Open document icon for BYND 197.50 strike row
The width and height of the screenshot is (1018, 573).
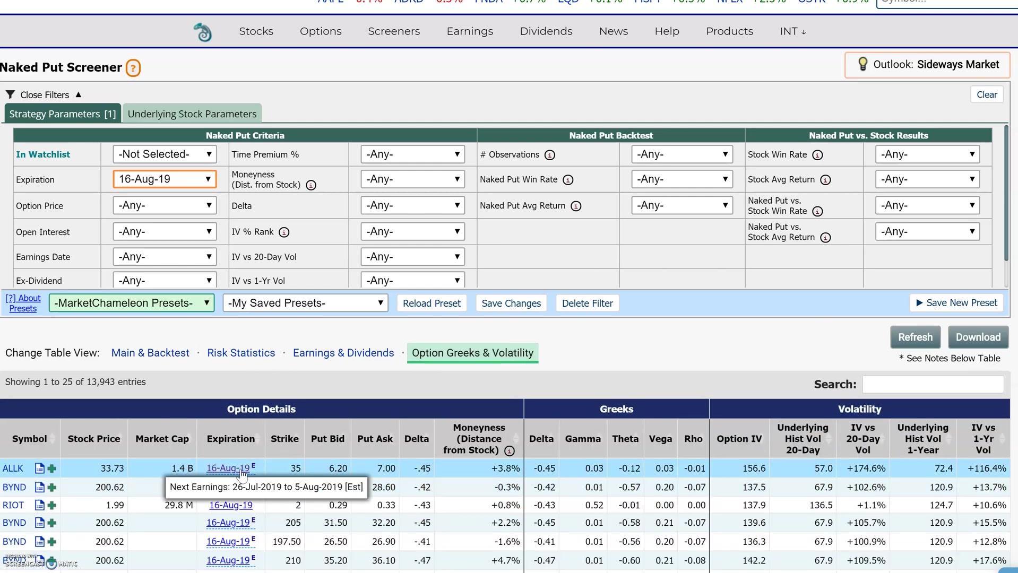pos(39,542)
